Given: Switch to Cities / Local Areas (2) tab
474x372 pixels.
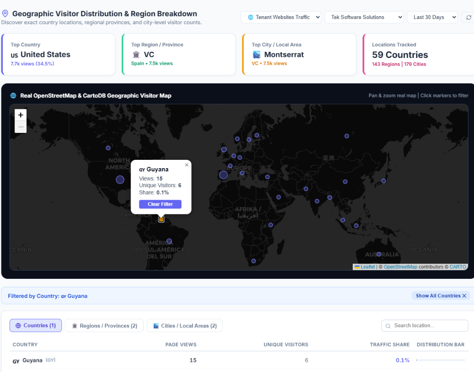Looking at the screenshot, I should 185,326.
